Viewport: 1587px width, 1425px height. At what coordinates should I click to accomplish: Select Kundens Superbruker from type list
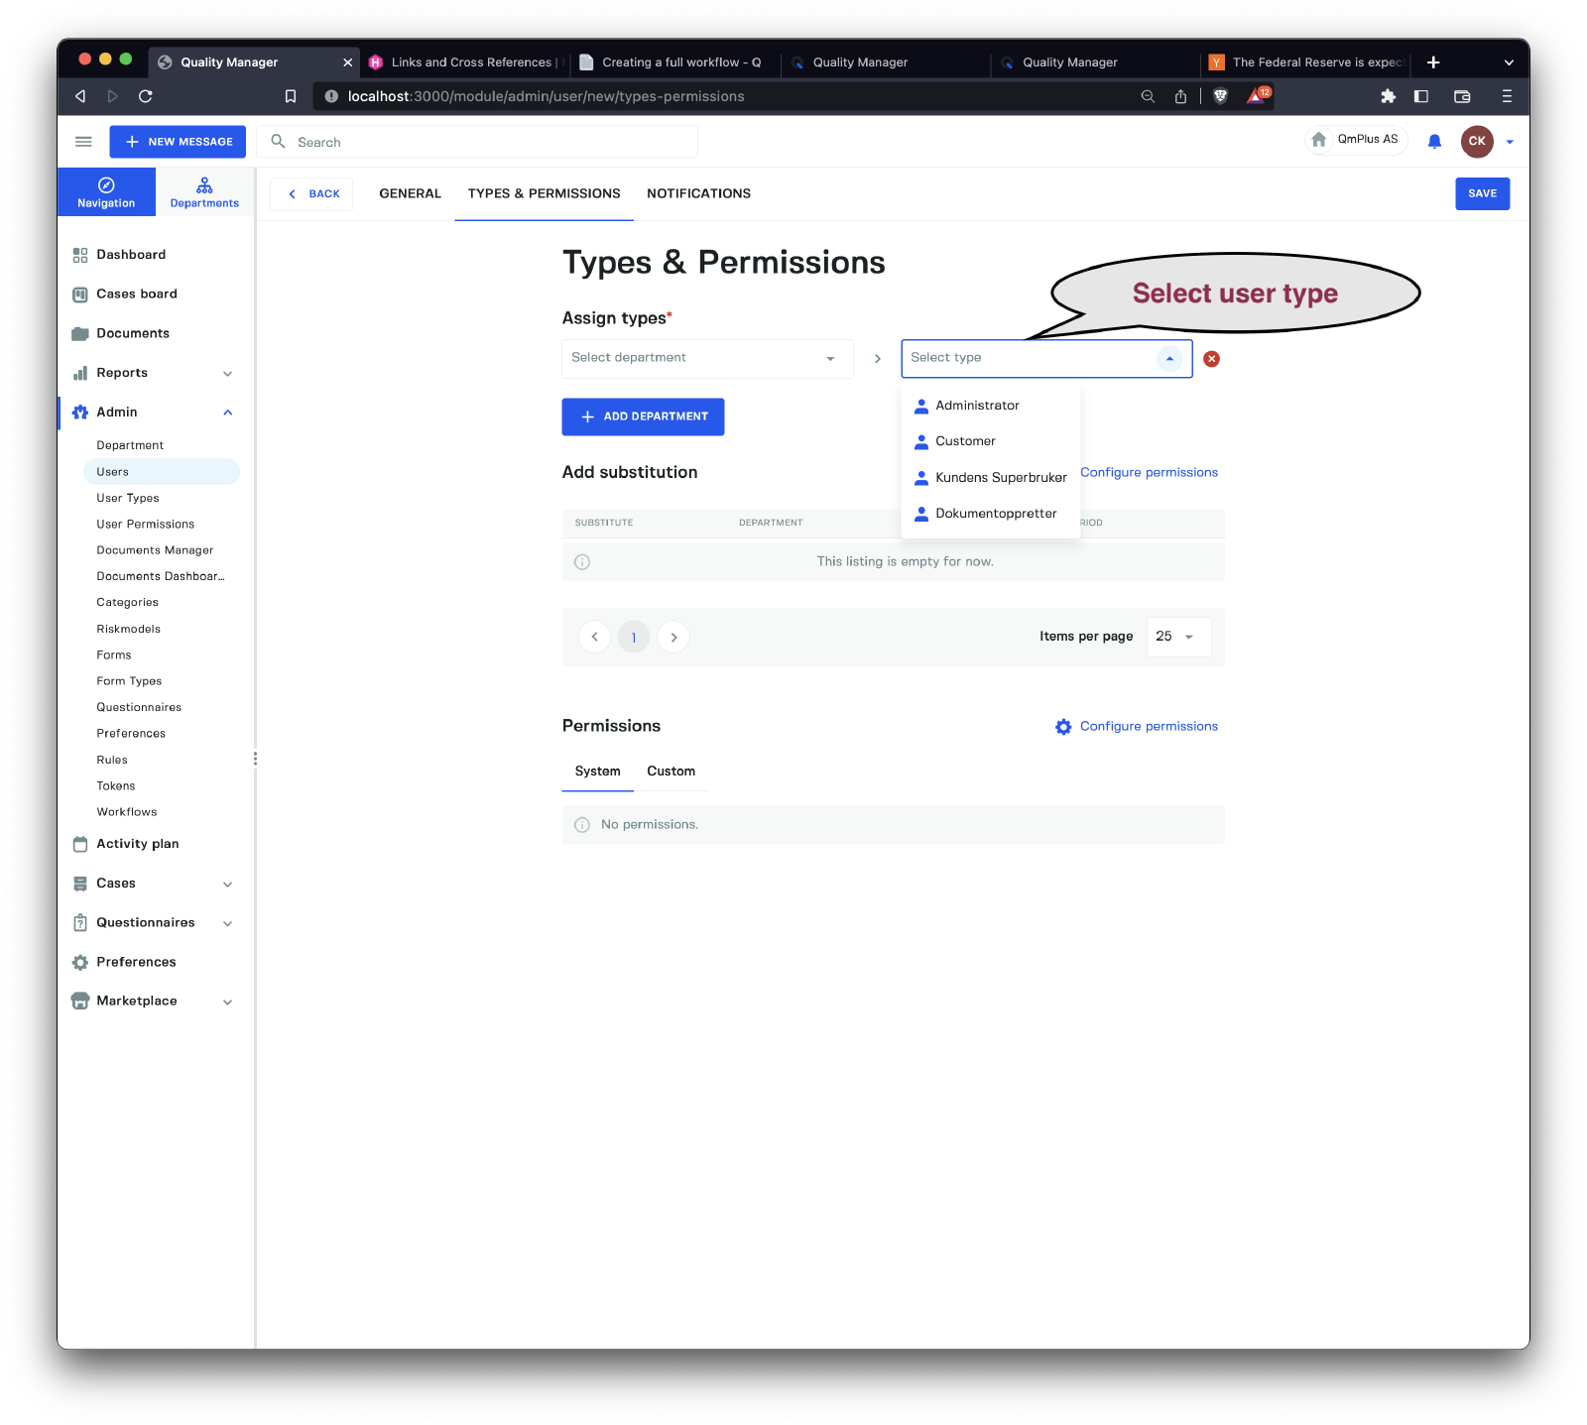1000,478
